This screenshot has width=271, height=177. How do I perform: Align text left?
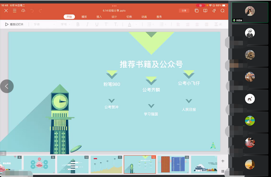tap(178, 25)
